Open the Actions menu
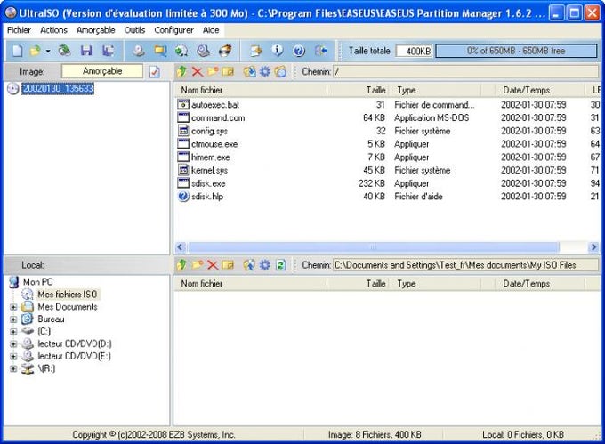The image size is (605, 444). pyautogui.click(x=53, y=30)
